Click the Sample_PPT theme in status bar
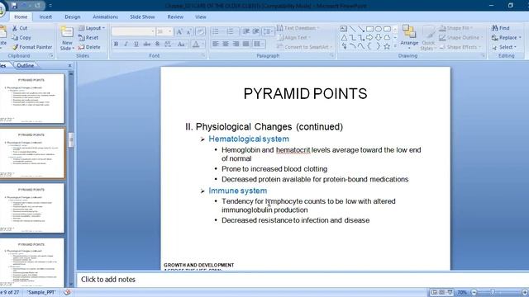This screenshot has width=529, height=297. pos(41,292)
